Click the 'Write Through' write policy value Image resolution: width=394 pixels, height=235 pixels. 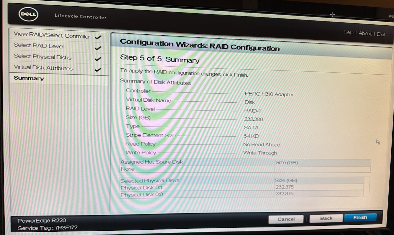(260, 153)
